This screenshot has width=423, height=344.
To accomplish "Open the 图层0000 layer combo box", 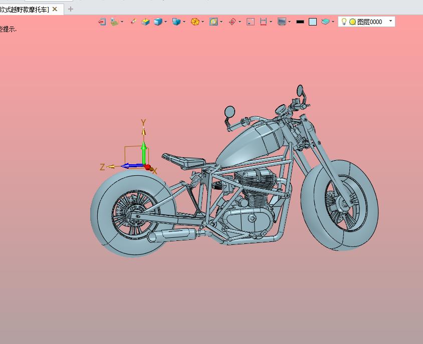I will [366, 22].
